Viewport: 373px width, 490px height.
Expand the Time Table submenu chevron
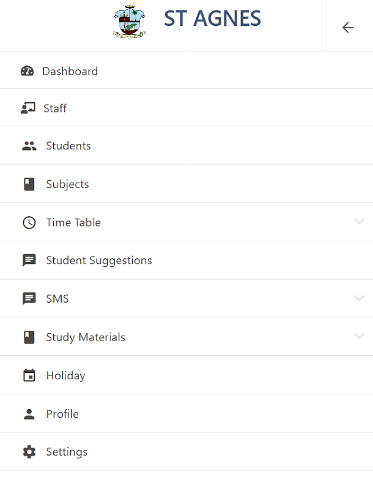(x=359, y=222)
